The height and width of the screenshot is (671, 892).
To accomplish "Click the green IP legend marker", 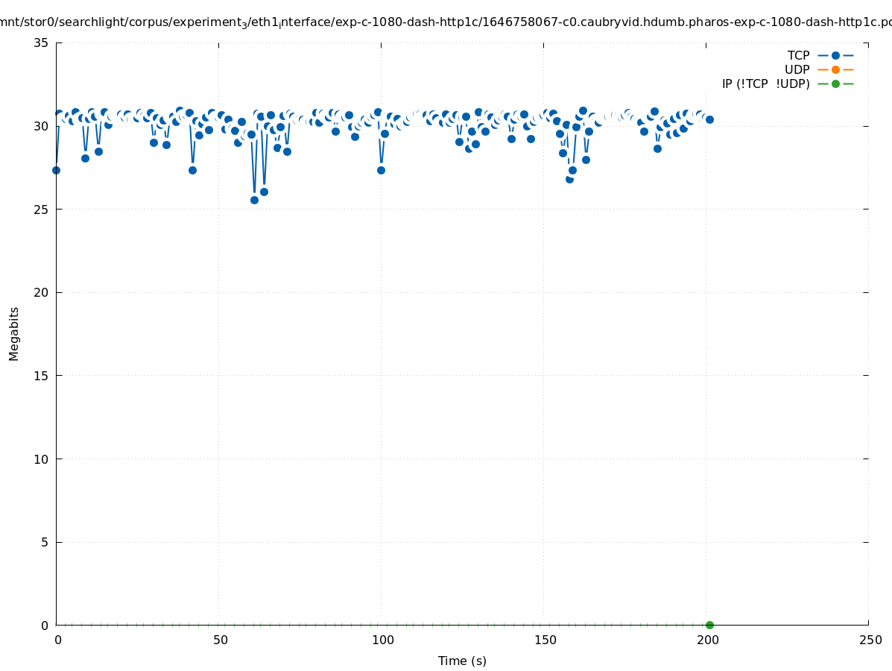I will [x=835, y=84].
